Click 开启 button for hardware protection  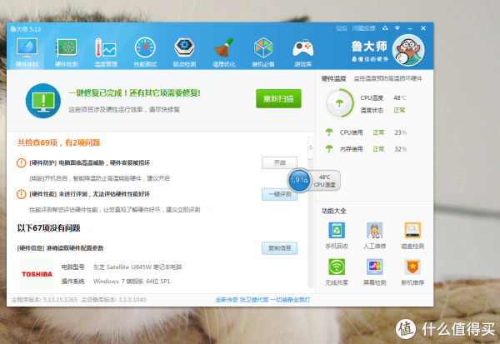[279, 162]
